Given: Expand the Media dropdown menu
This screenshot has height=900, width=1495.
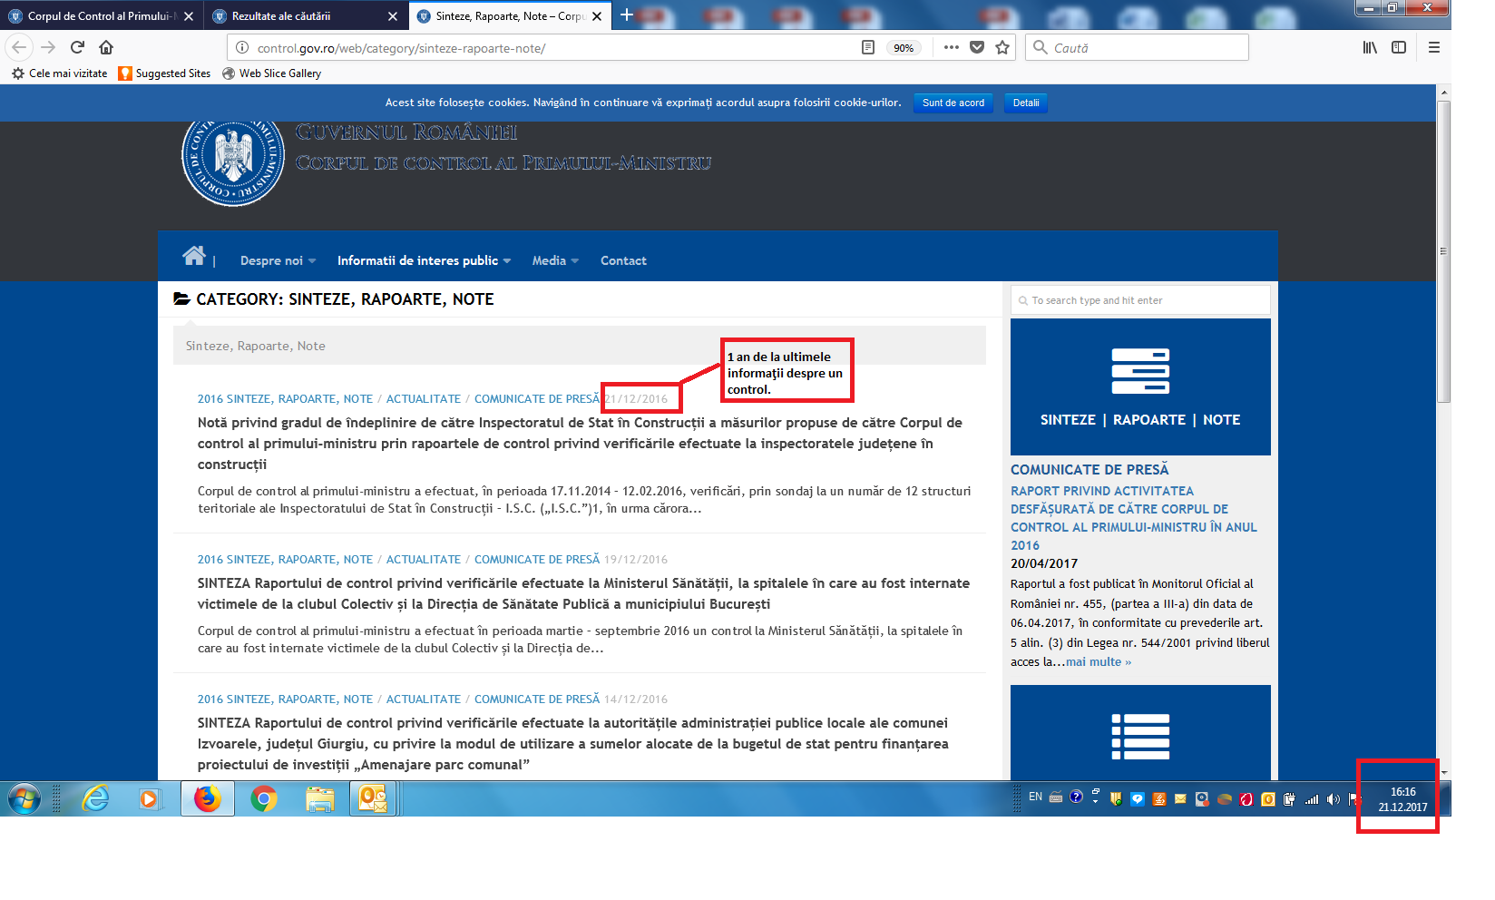Looking at the screenshot, I should (554, 261).
